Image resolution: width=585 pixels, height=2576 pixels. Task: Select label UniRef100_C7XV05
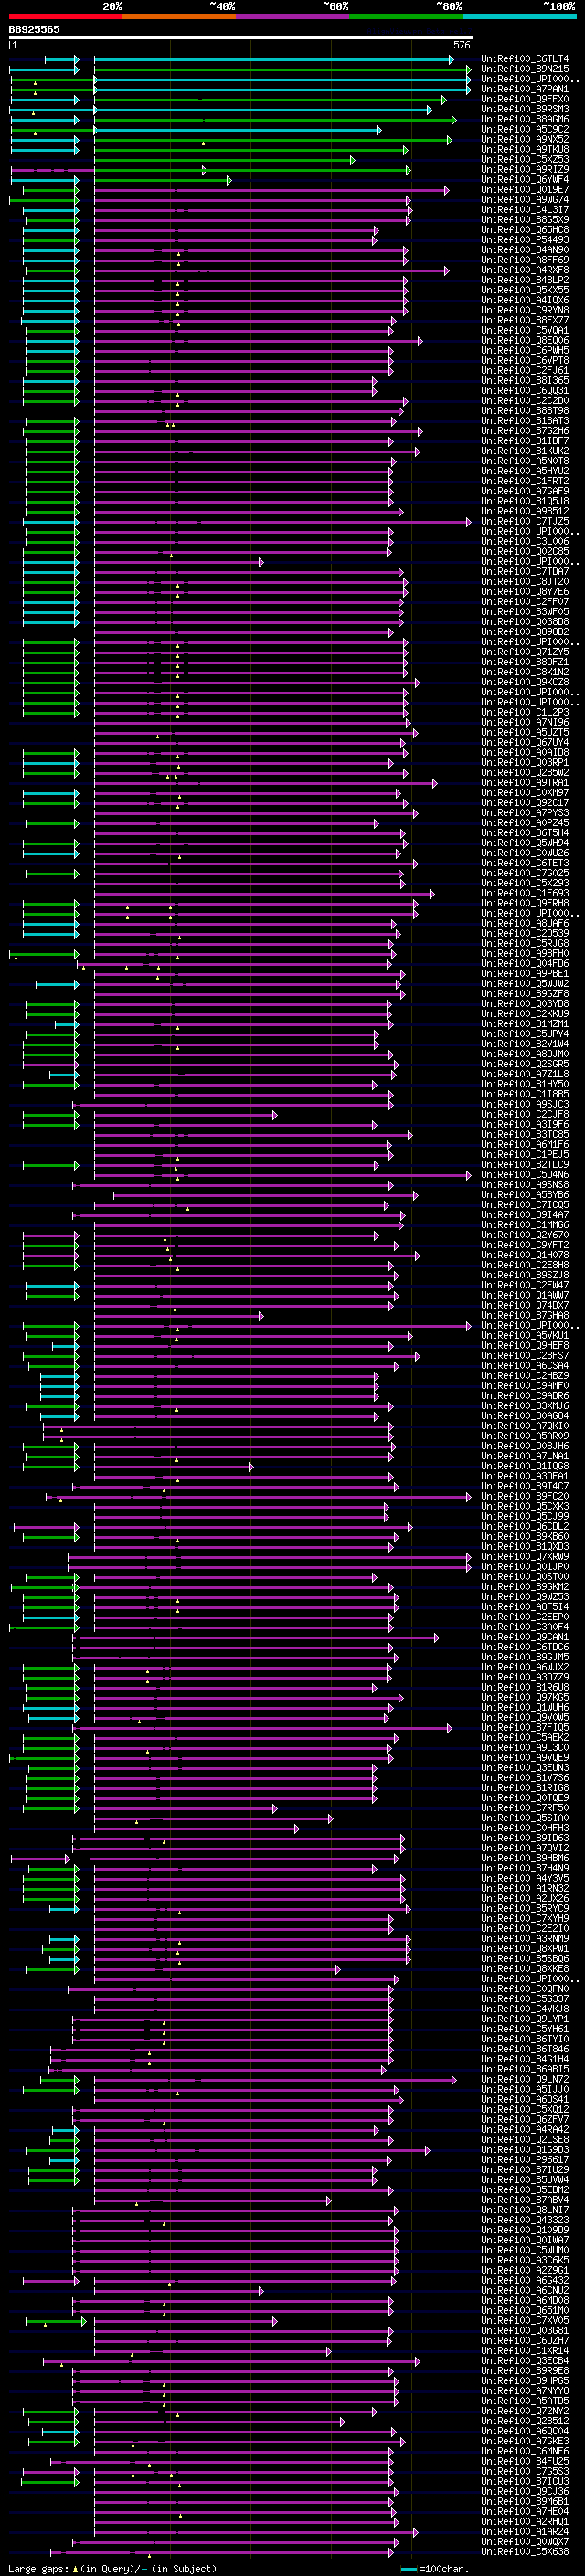pyautogui.click(x=525, y=2320)
